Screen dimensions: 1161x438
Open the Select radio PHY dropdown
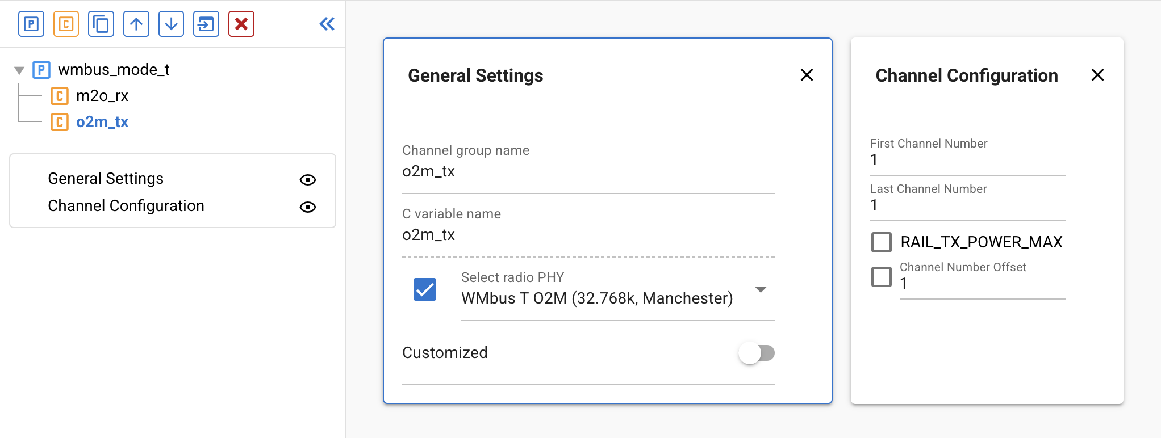pyautogui.click(x=618, y=298)
